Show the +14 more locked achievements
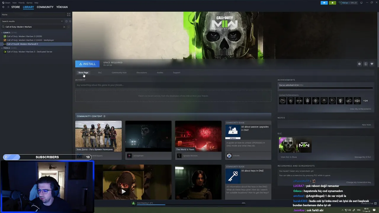The image size is (379, 213). coord(365,101)
